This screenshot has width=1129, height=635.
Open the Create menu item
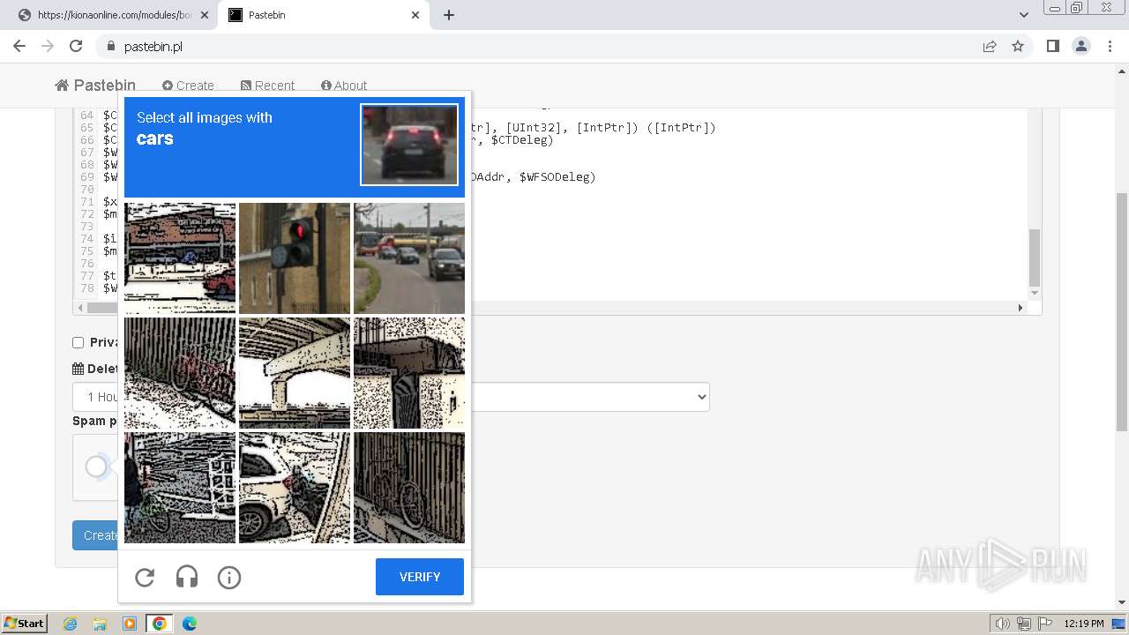click(x=188, y=86)
